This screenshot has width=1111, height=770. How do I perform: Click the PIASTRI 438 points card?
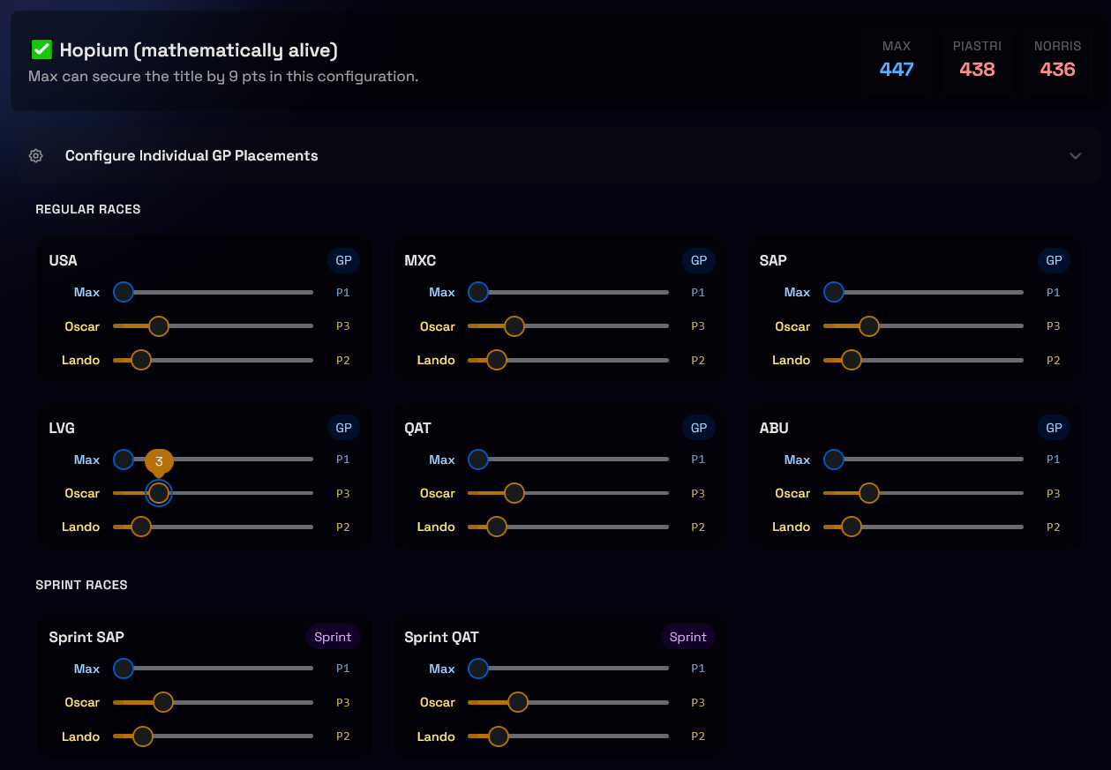tap(977, 60)
